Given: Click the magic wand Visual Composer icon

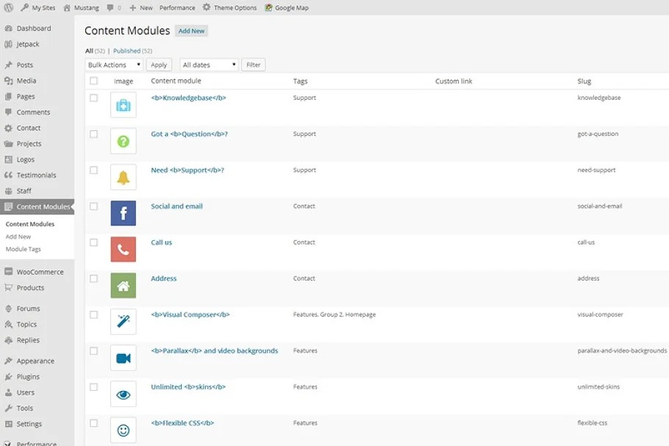Looking at the screenshot, I should (123, 322).
